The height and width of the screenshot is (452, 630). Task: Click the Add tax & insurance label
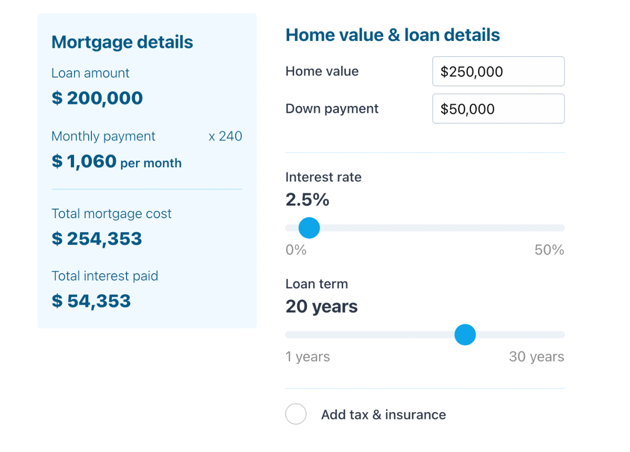384,415
